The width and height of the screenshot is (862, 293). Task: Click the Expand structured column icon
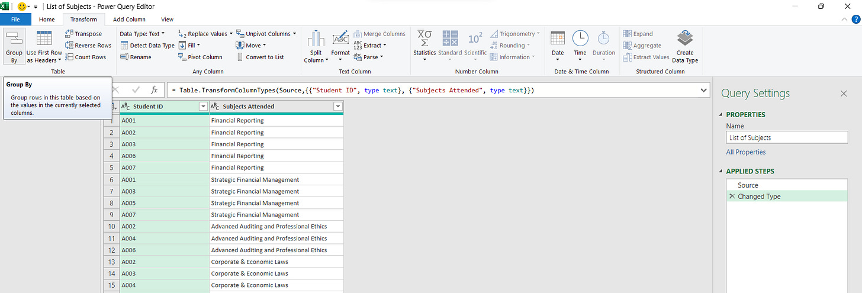tap(627, 34)
